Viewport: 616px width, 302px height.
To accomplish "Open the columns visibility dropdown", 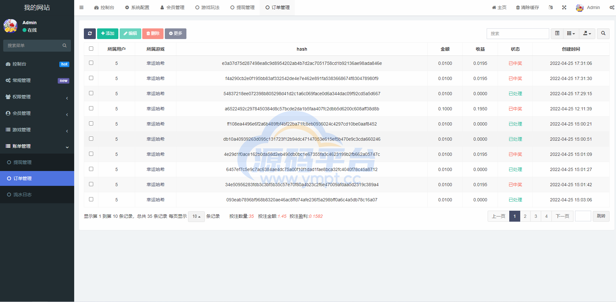I will coord(571,34).
